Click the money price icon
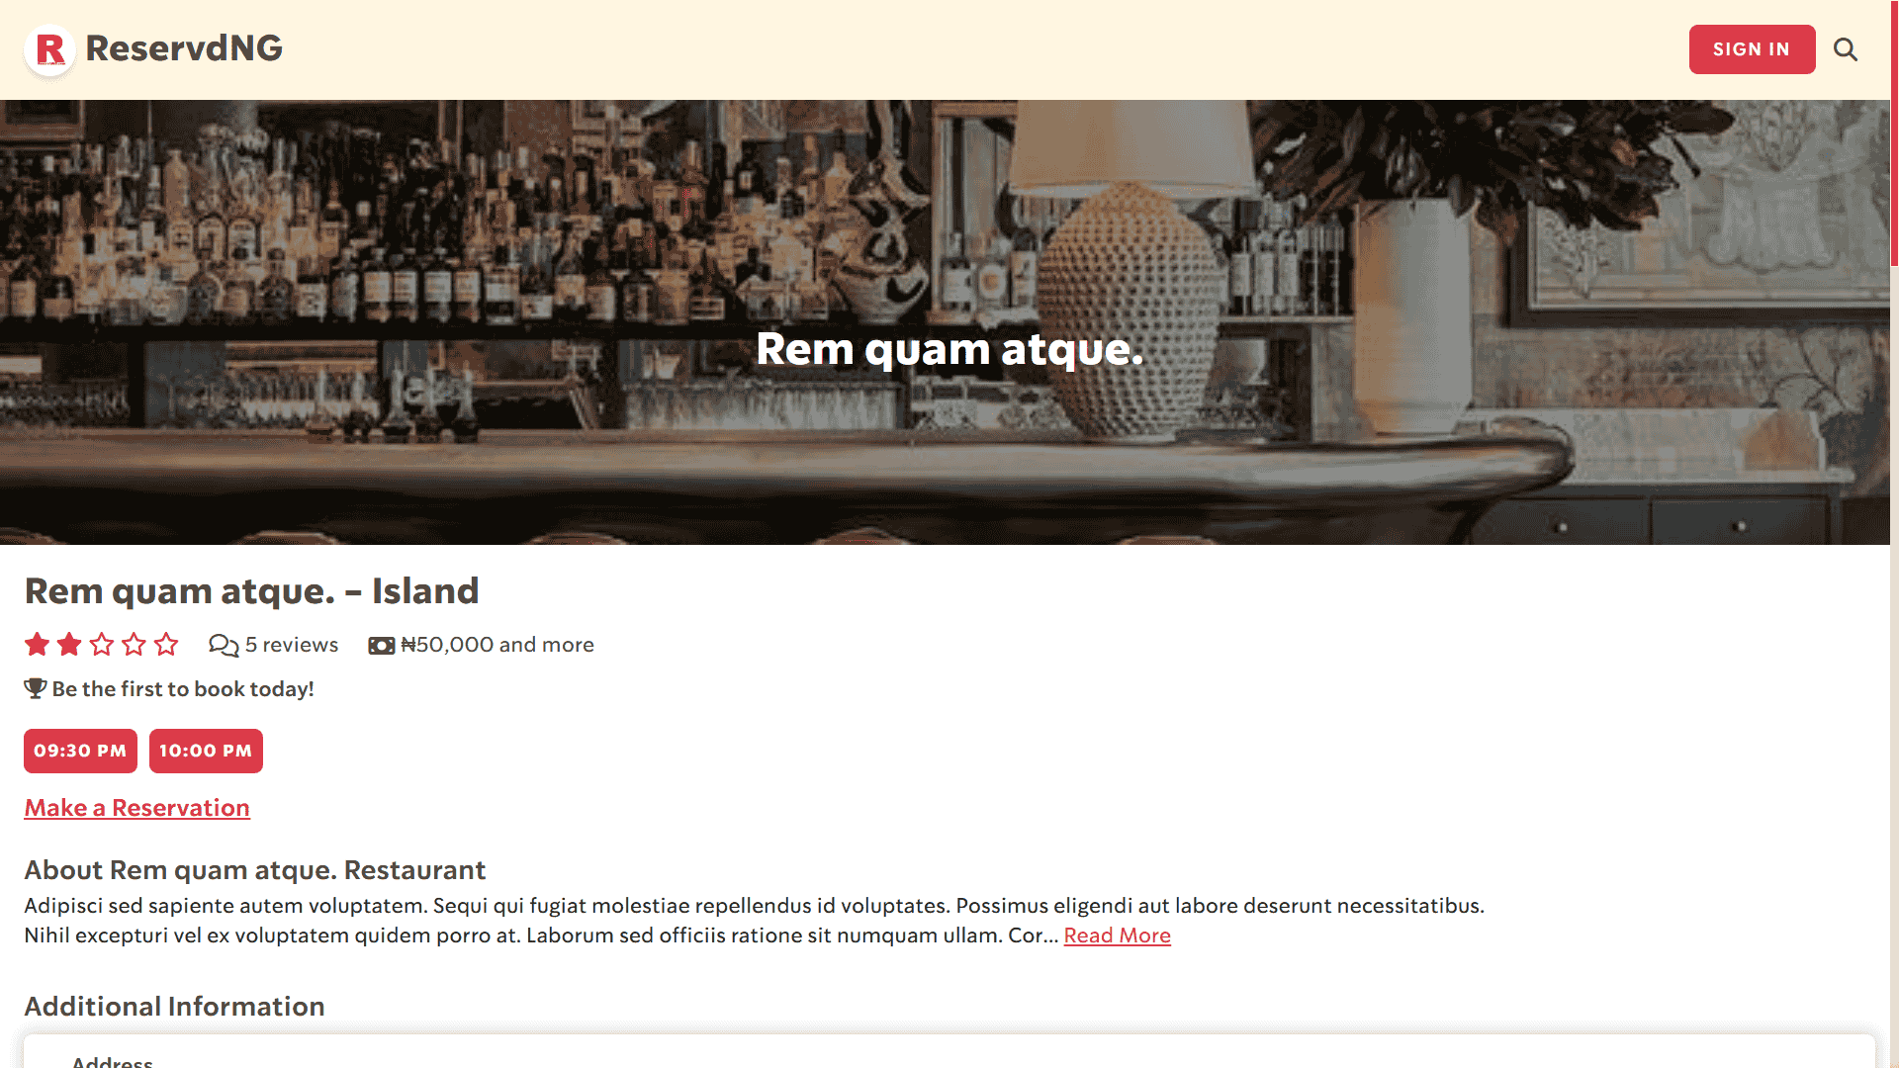 [382, 646]
